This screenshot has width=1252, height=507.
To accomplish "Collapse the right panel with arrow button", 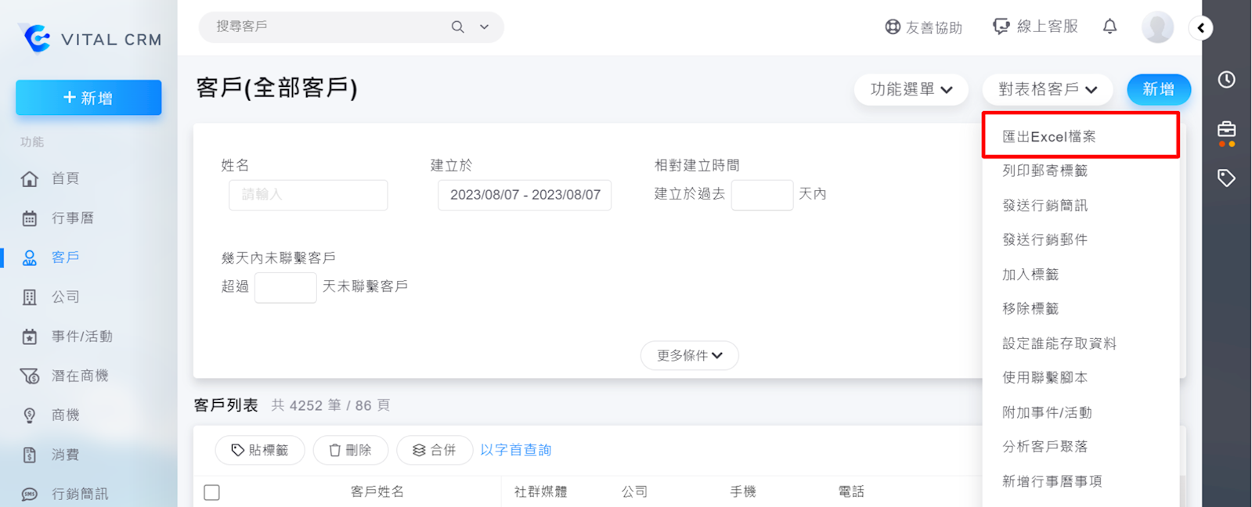I will pos(1200,28).
